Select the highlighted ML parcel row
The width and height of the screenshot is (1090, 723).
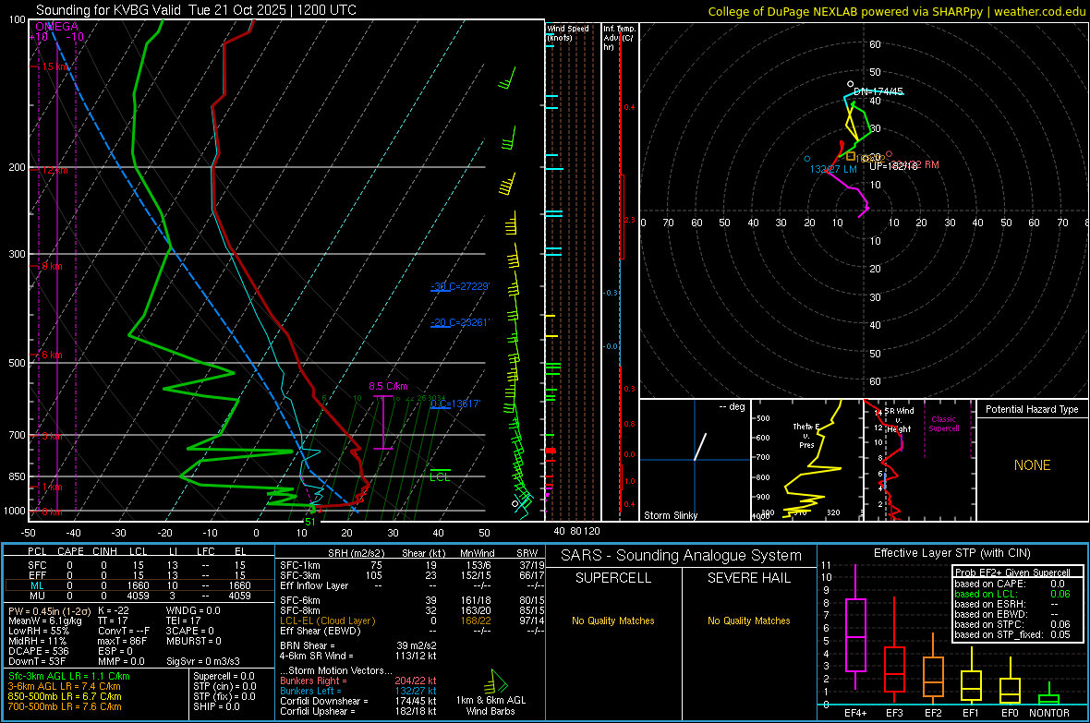point(139,585)
